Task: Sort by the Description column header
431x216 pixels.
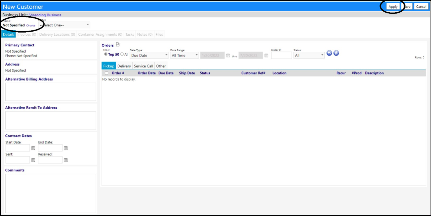Action: [374, 73]
